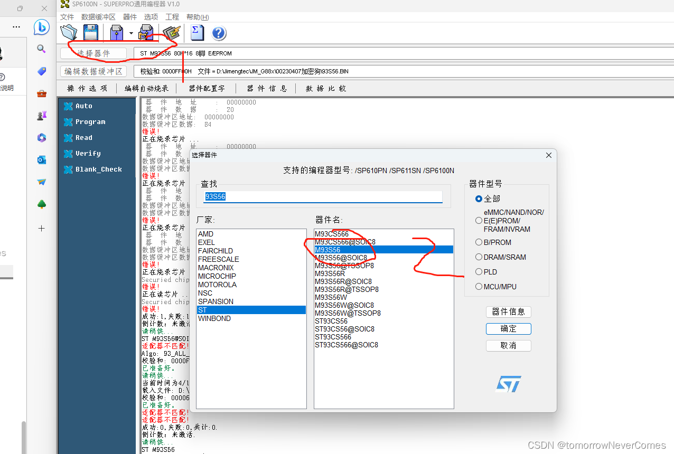Click Outlook icon in browser sidebar

click(x=42, y=160)
